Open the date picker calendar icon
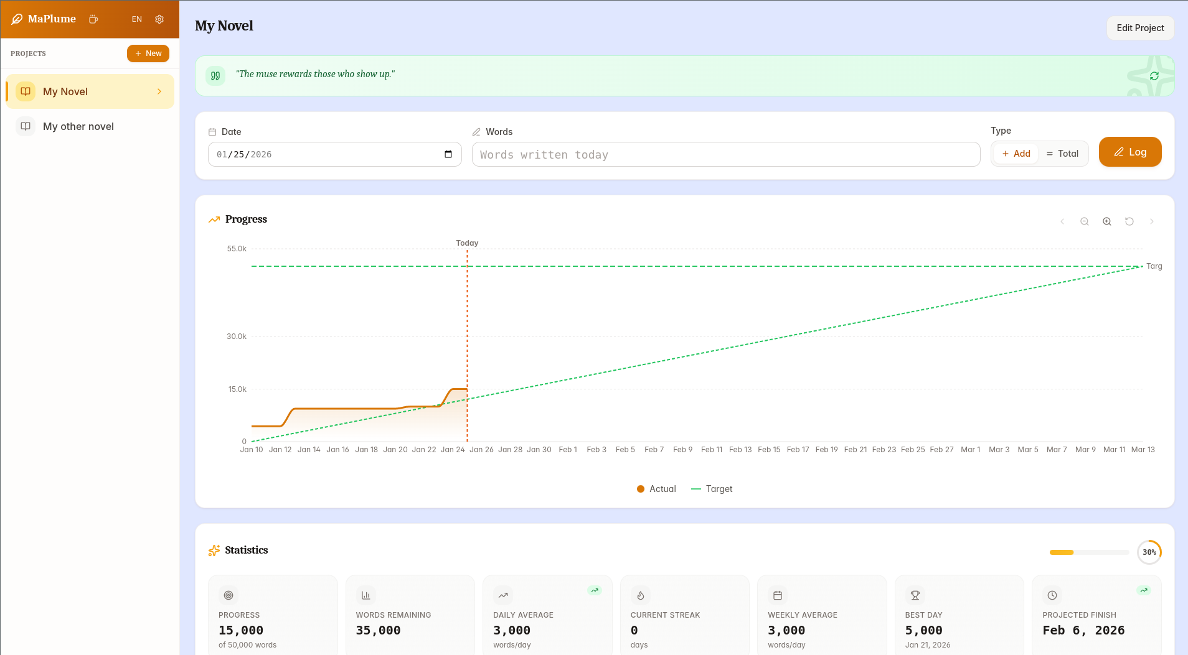The image size is (1188, 655). [x=450, y=154]
